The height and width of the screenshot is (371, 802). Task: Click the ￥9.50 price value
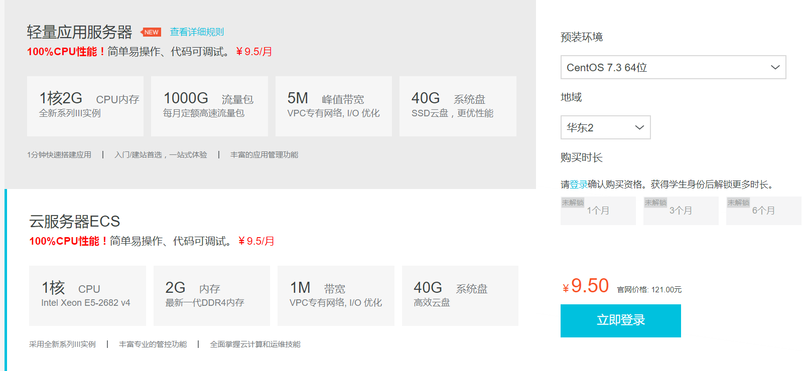pyautogui.click(x=585, y=286)
